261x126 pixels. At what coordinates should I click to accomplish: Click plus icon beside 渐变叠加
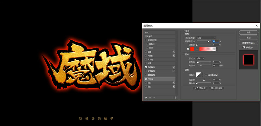point(174,71)
